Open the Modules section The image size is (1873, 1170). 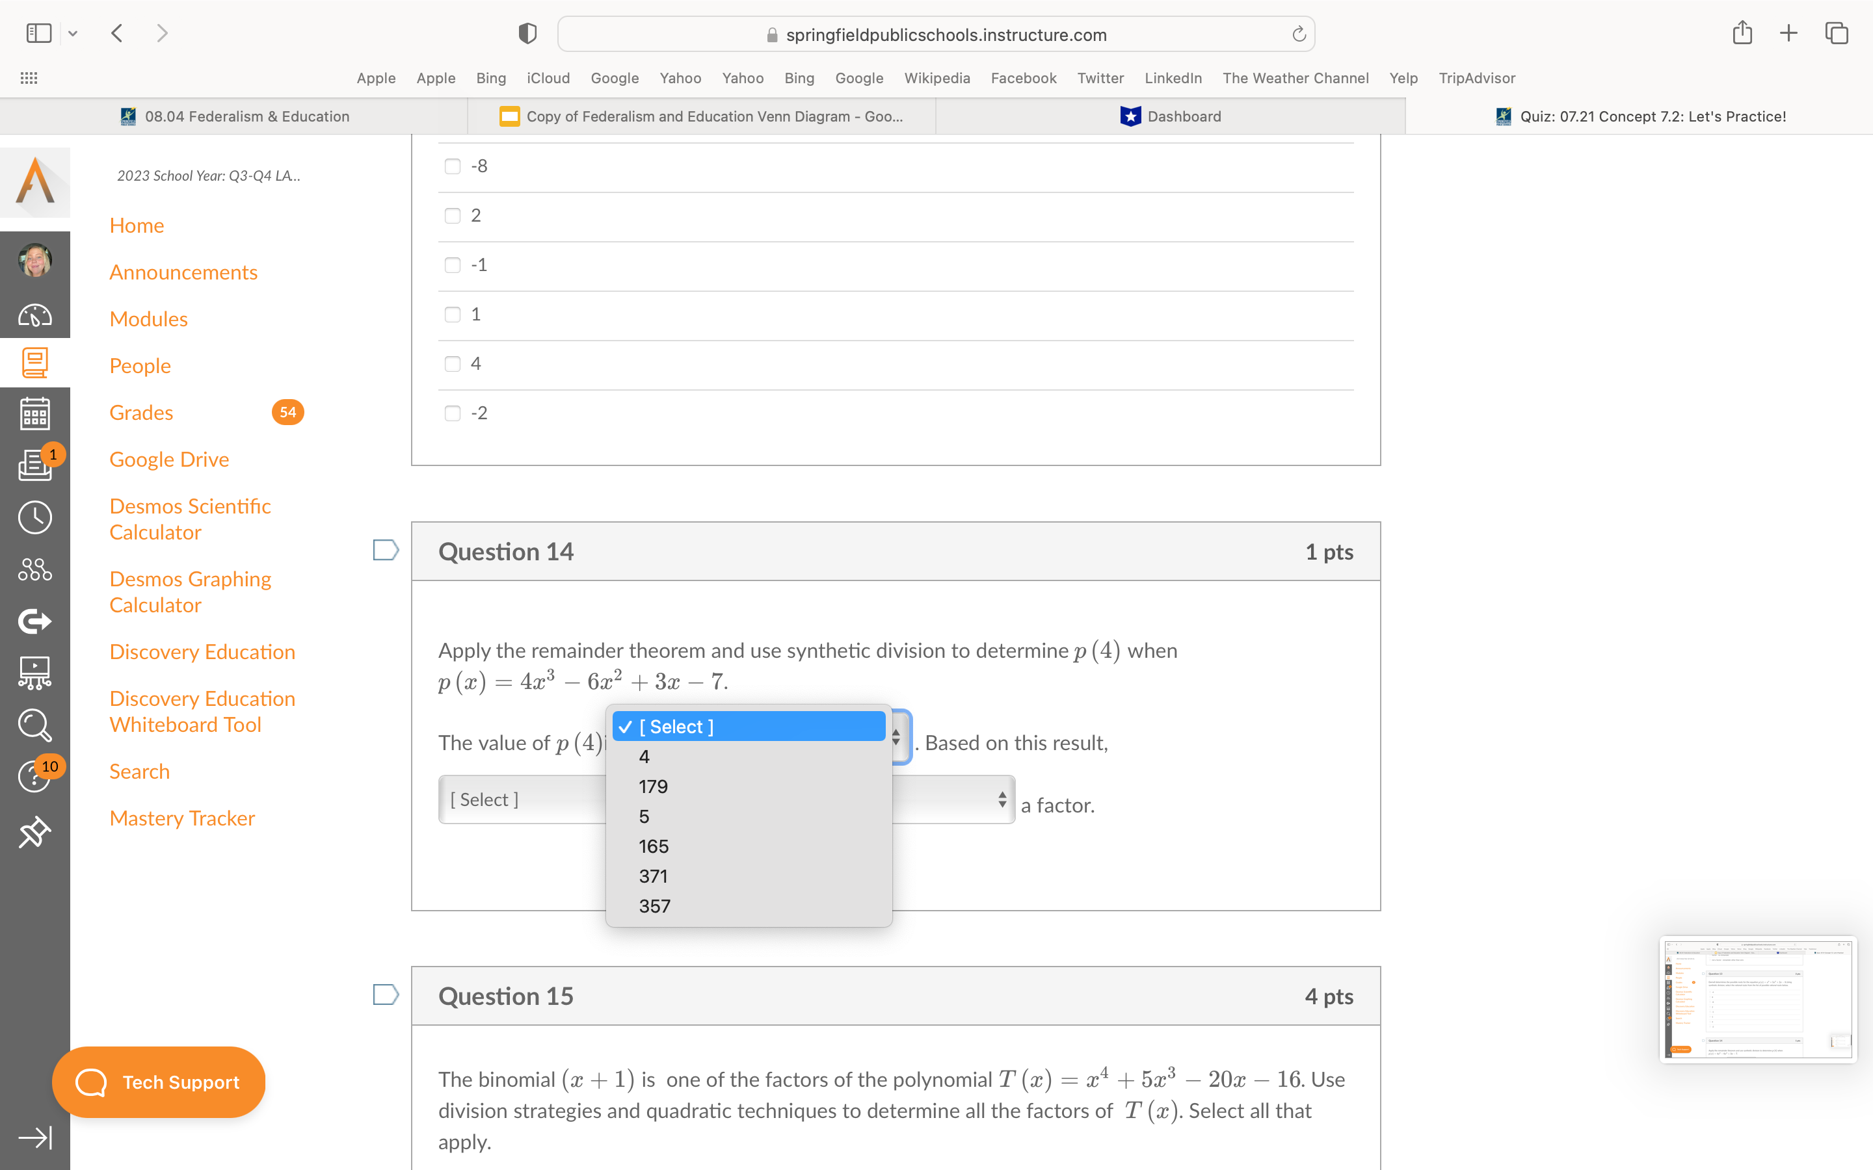(x=148, y=318)
